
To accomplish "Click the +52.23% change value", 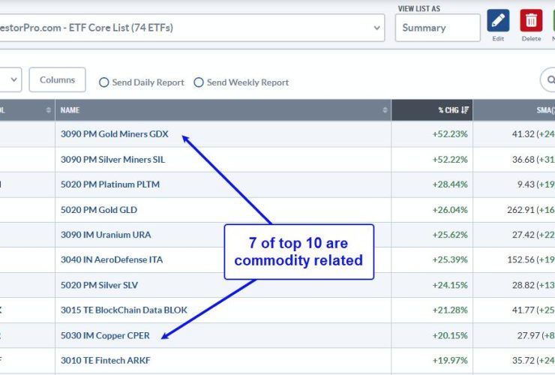I will click(450, 133).
